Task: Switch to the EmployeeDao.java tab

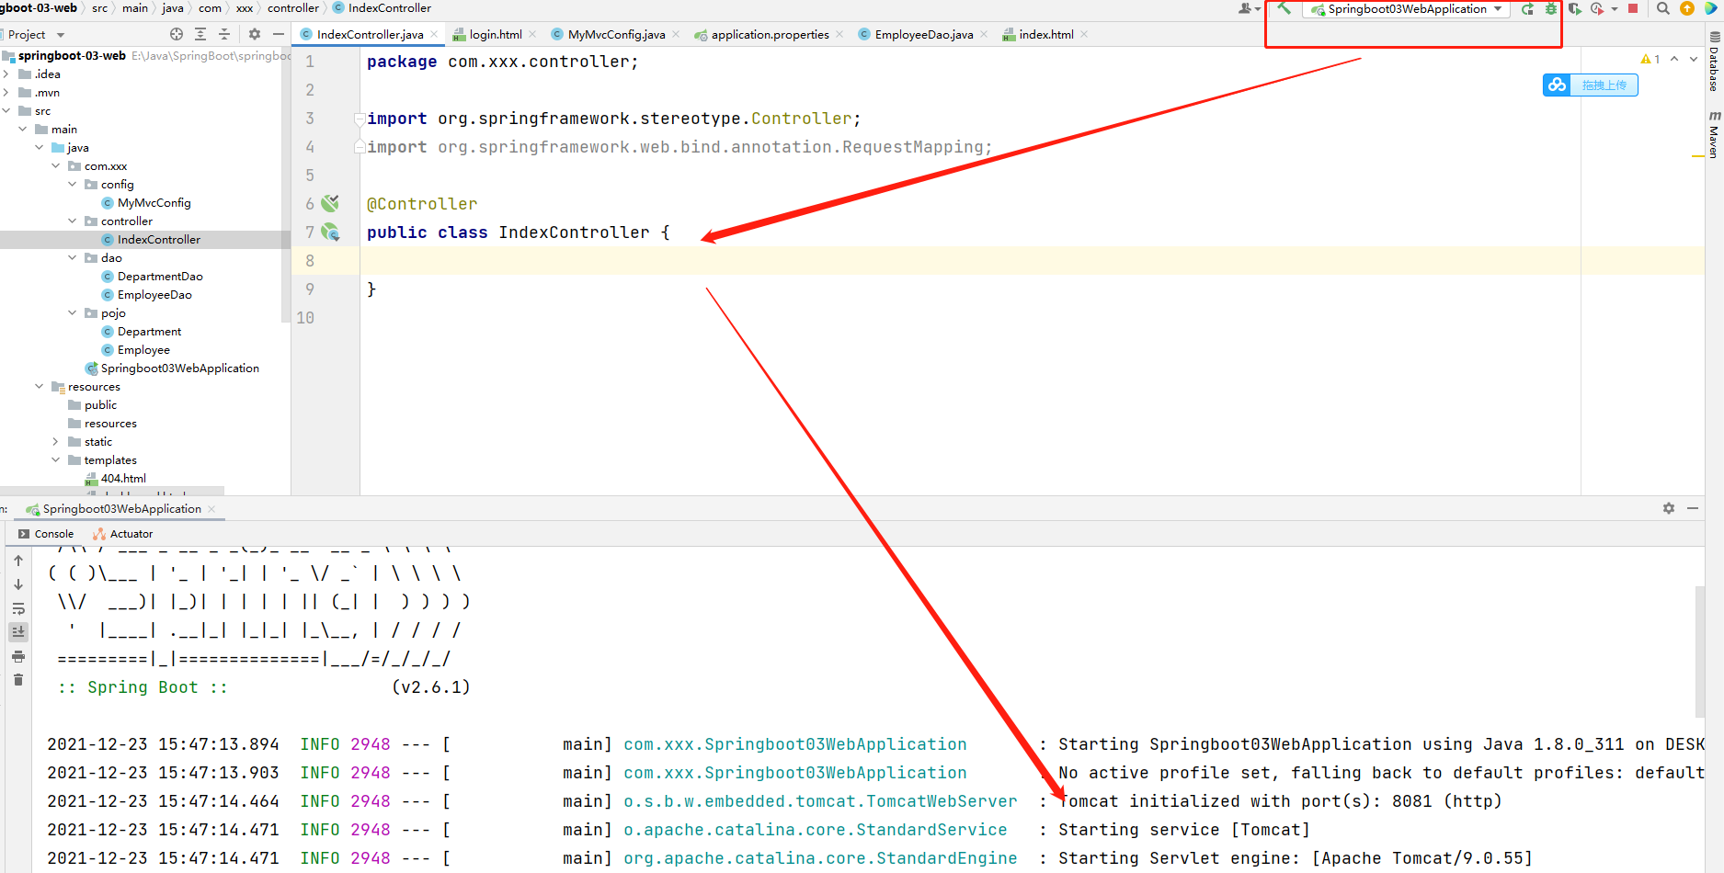Action: coord(924,35)
